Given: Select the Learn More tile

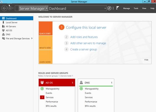Looking at the screenshot, I should click(45, 57).
